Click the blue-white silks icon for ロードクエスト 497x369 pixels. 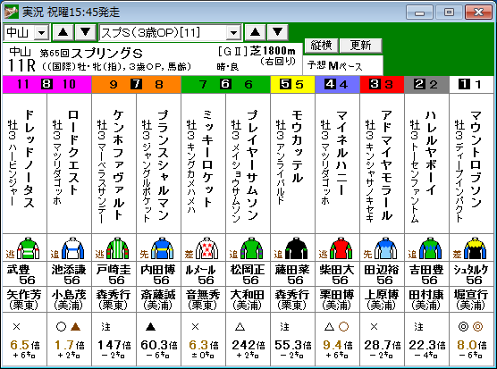(x=73, y=248)
